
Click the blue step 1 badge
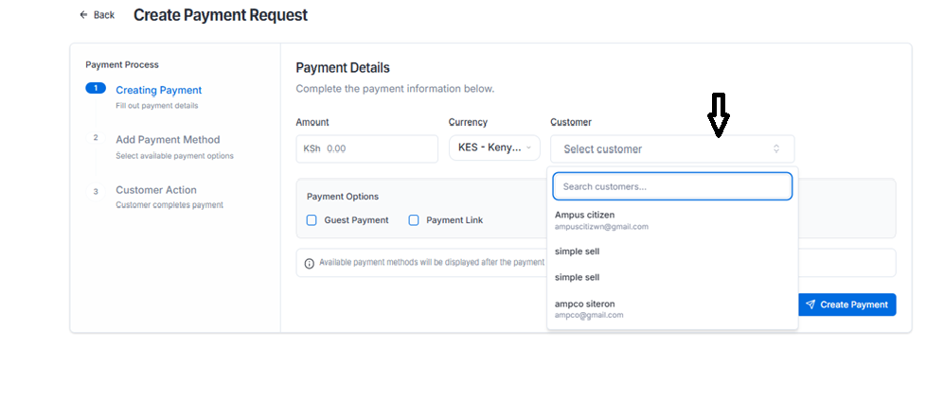[95, 88]
